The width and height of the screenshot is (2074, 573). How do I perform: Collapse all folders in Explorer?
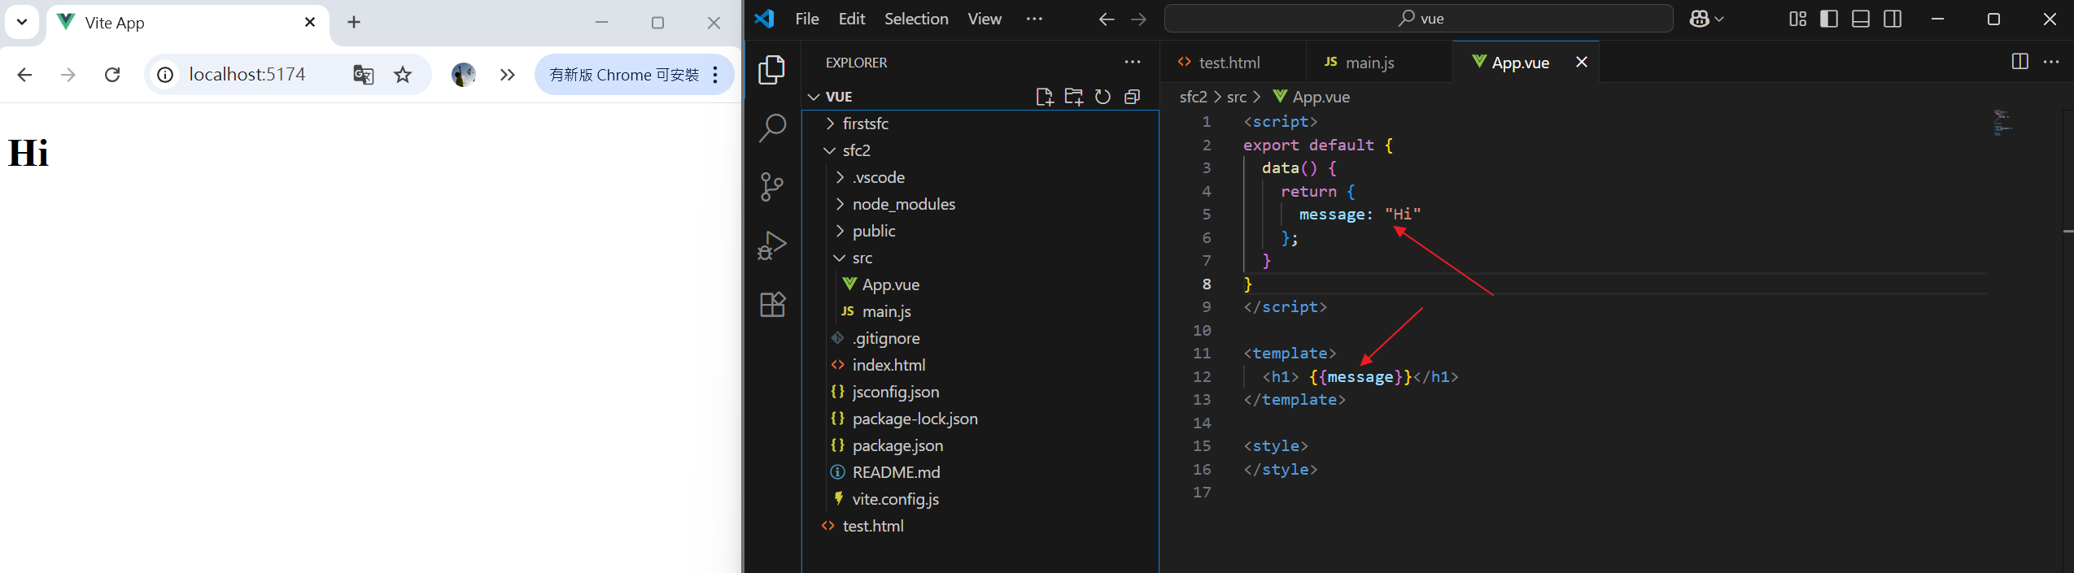(1132, 97)
